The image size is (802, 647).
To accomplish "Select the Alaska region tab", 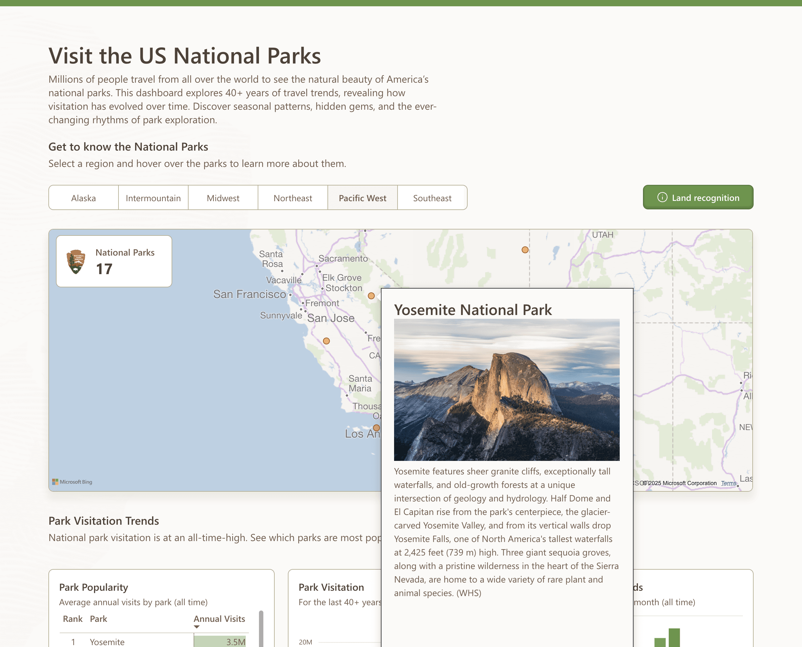I will coord(84,198).
